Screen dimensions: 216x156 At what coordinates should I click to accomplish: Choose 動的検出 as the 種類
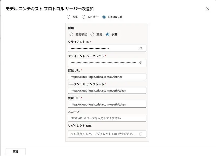[71, 34]
